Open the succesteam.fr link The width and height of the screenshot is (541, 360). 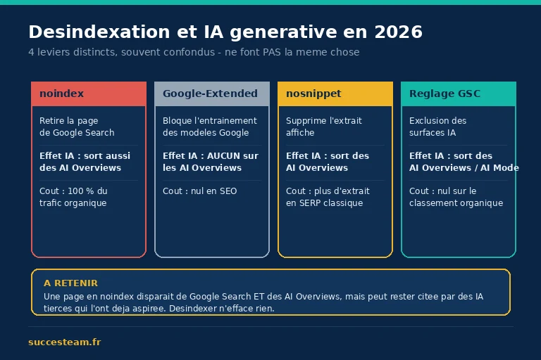tap(65, 342)
